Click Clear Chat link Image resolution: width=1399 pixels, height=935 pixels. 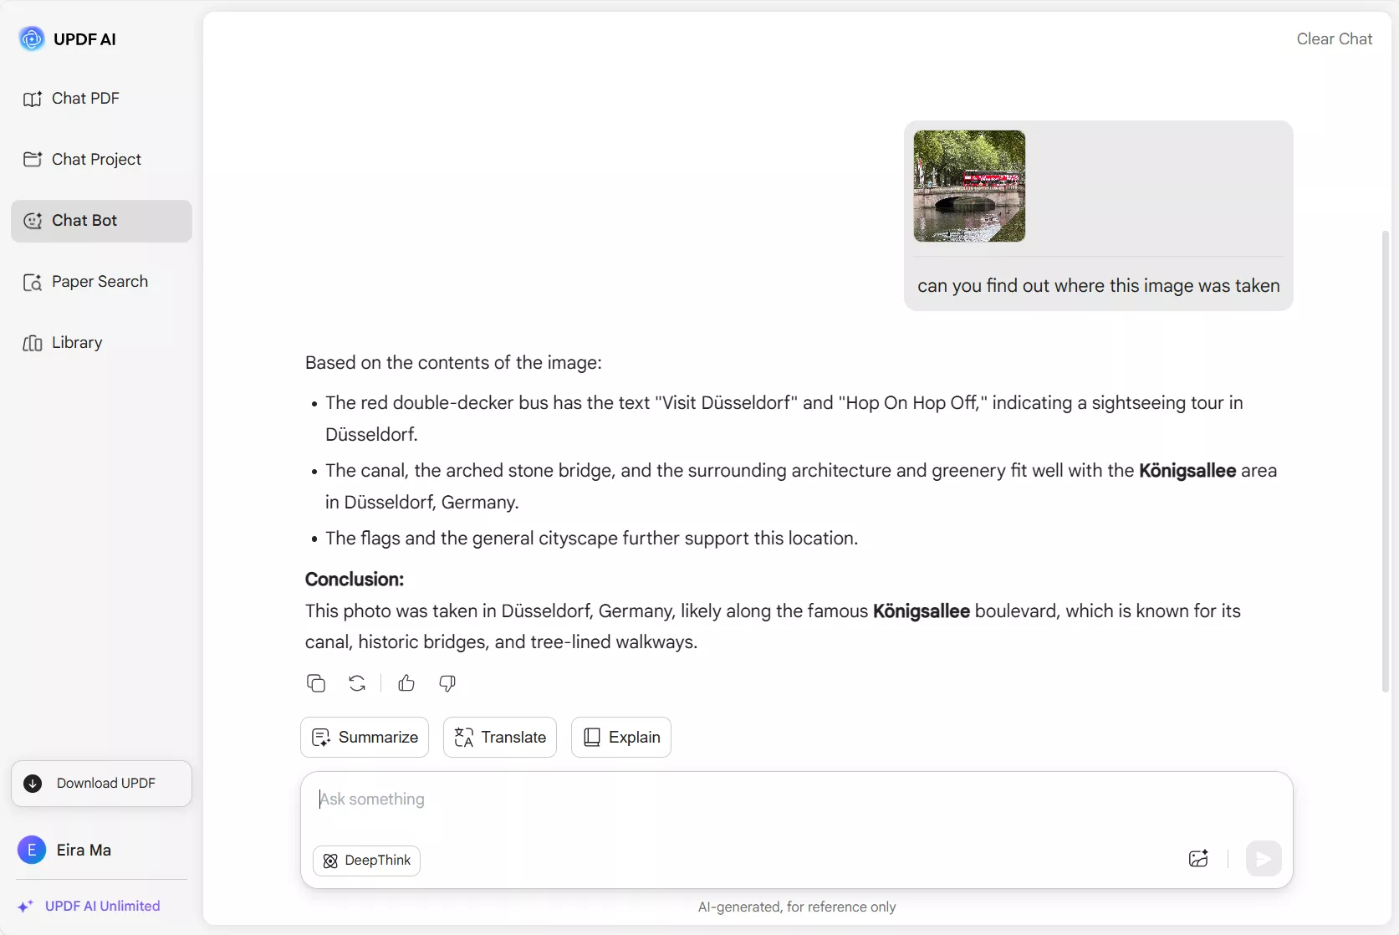1334,39
